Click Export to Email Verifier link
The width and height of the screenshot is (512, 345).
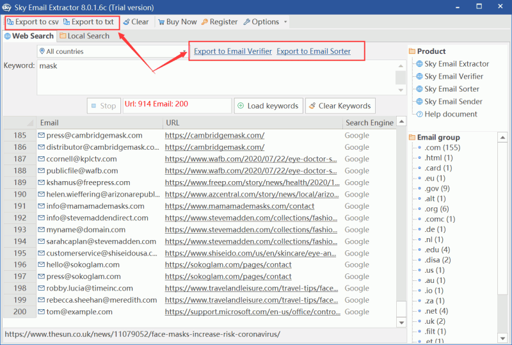pos(233,51)
